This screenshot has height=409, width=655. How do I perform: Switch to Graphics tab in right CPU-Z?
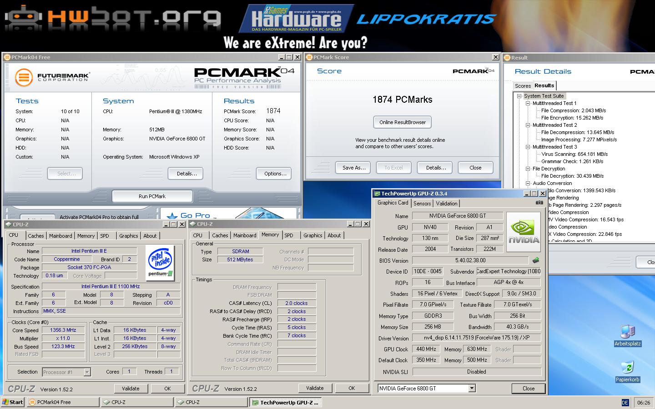(313, 235)
